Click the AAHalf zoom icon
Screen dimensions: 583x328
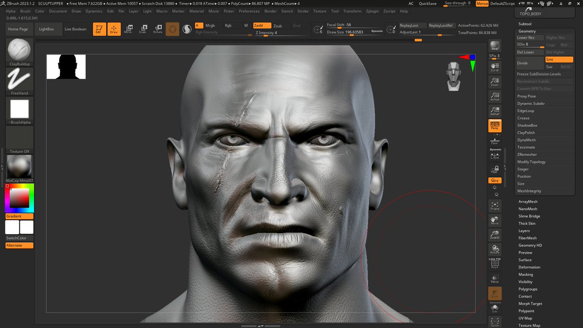[x=495, y=111]
